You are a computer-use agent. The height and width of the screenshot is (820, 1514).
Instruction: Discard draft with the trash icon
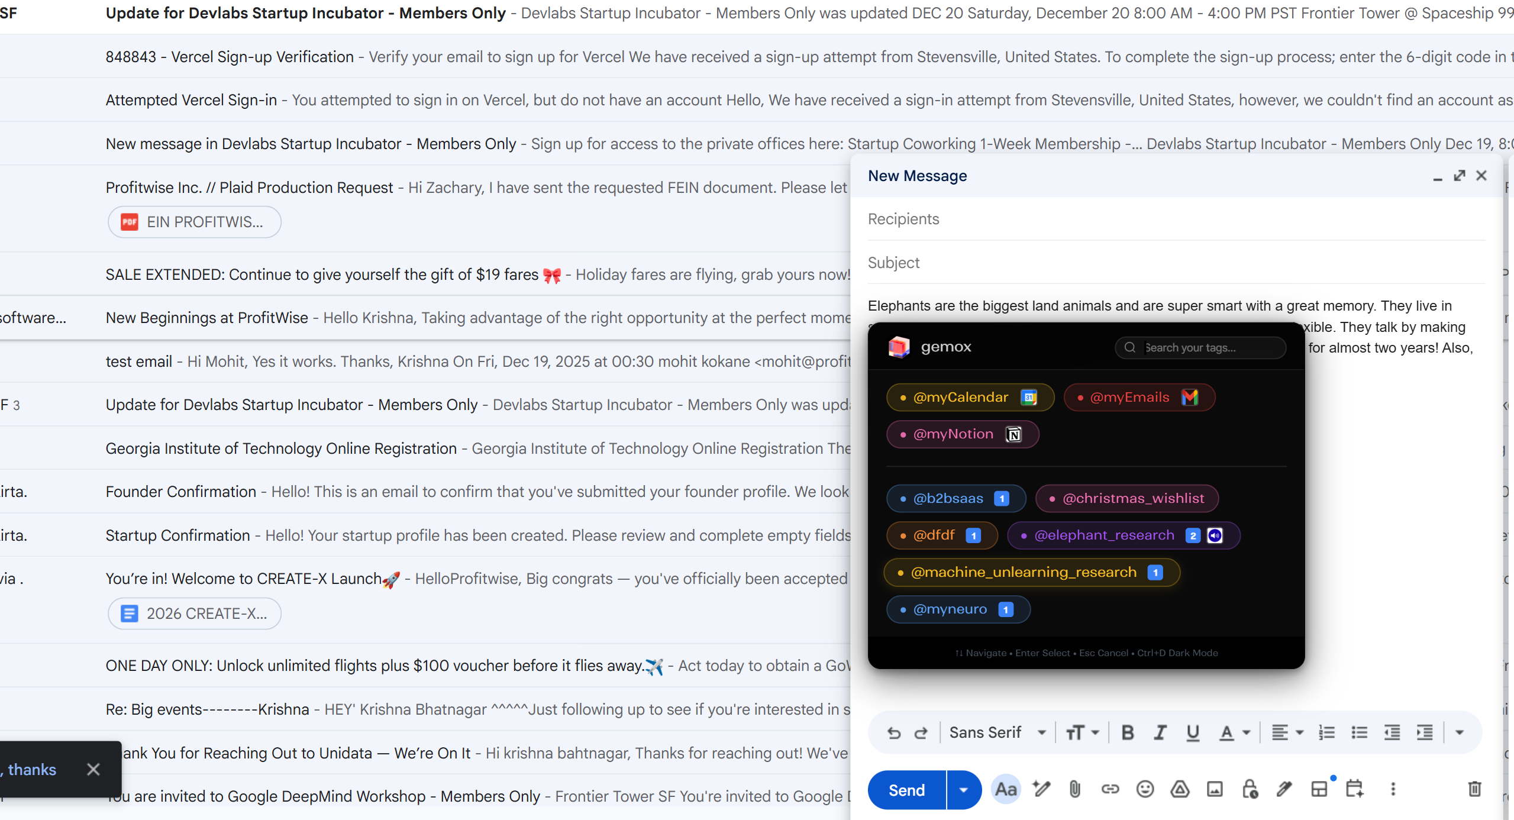[1474, 789]
